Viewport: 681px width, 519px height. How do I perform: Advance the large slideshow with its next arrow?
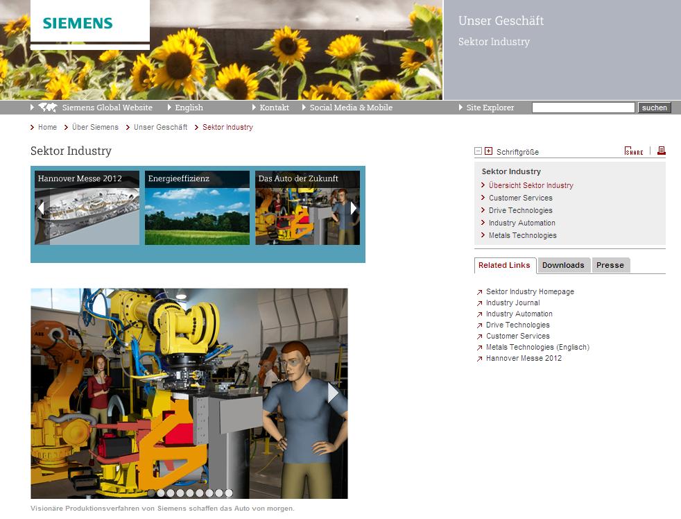coord(333,393)
